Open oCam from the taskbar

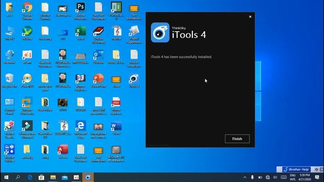pos(76,177)
